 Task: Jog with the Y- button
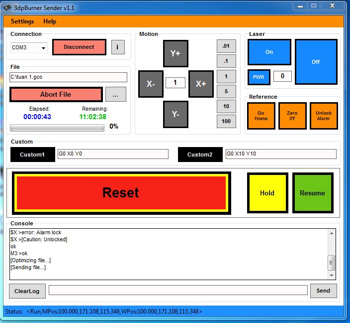(175, 114)
